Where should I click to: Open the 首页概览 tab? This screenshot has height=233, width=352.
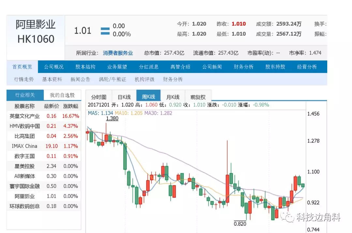click(22, 67)
